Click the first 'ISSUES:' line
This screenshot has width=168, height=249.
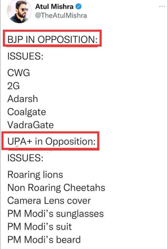click(25, 56)
